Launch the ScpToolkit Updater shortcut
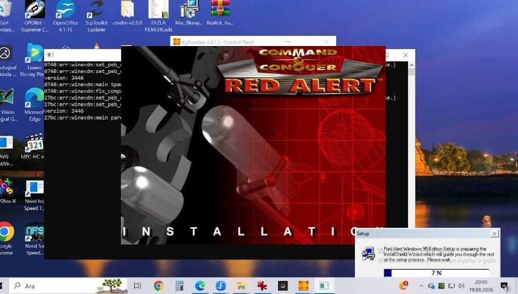Image resolution: width=518 pixels, height=294 pixels. pyautogui.click(x=96, y=16)
